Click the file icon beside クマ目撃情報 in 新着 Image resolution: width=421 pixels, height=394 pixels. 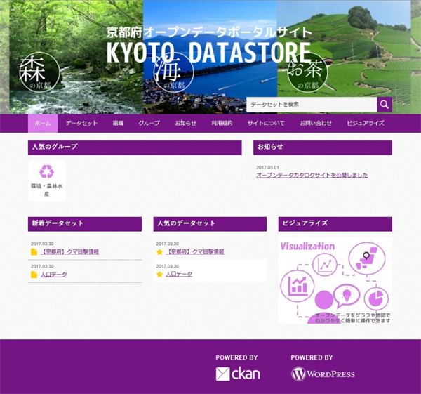click(x=34, y=252)
